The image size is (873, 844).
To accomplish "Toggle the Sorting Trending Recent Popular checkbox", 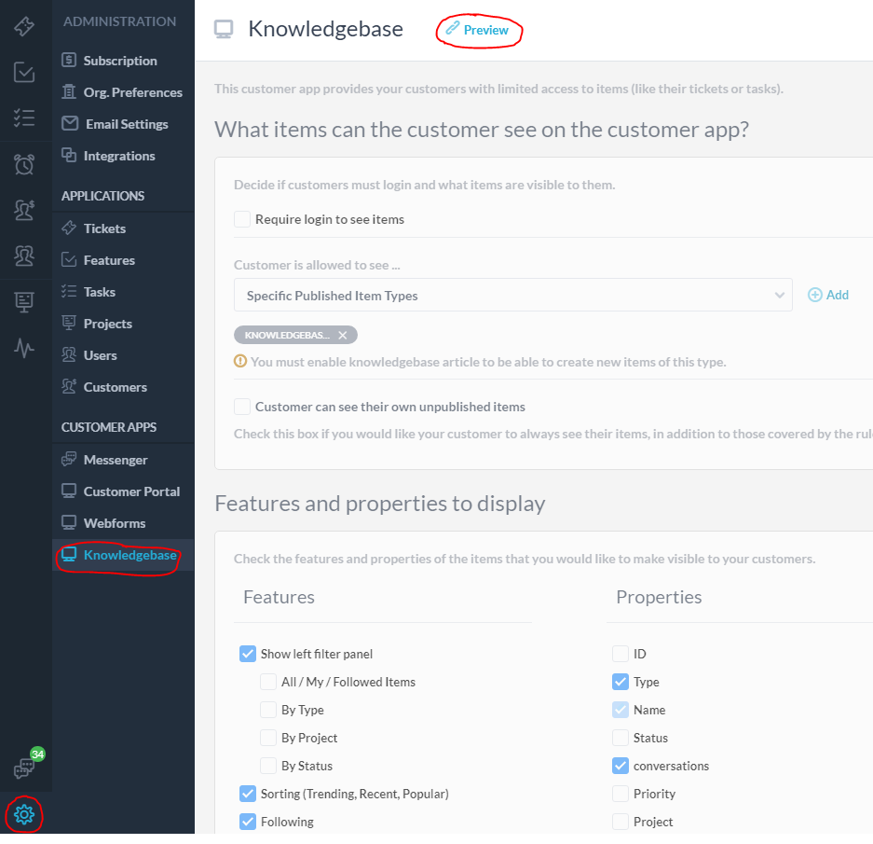I will coord(248,794).
